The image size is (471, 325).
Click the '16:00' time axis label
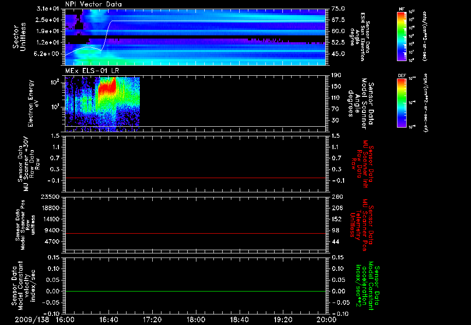point(65,319)
